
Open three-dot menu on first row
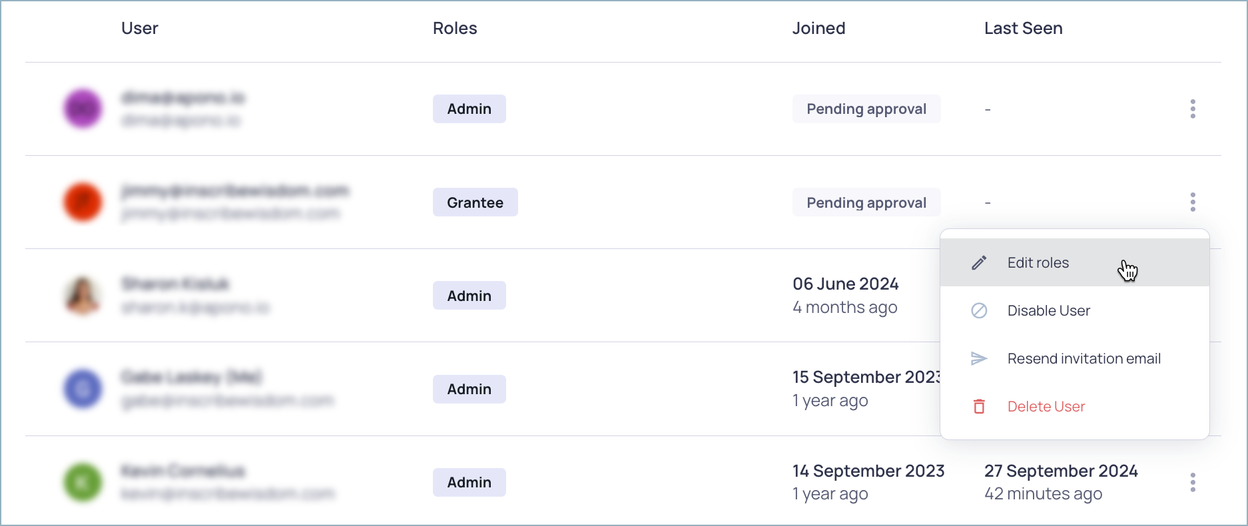pyautogui.click(x=1193, y=109)
